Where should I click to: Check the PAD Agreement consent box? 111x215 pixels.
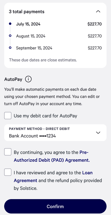pyautogui.click(x=8, y=152)
